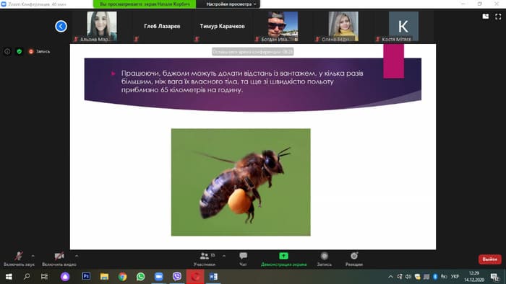506x284 pixels.
Task: Open meeting info icon beside the shield
Action: (x=7, y=51)
